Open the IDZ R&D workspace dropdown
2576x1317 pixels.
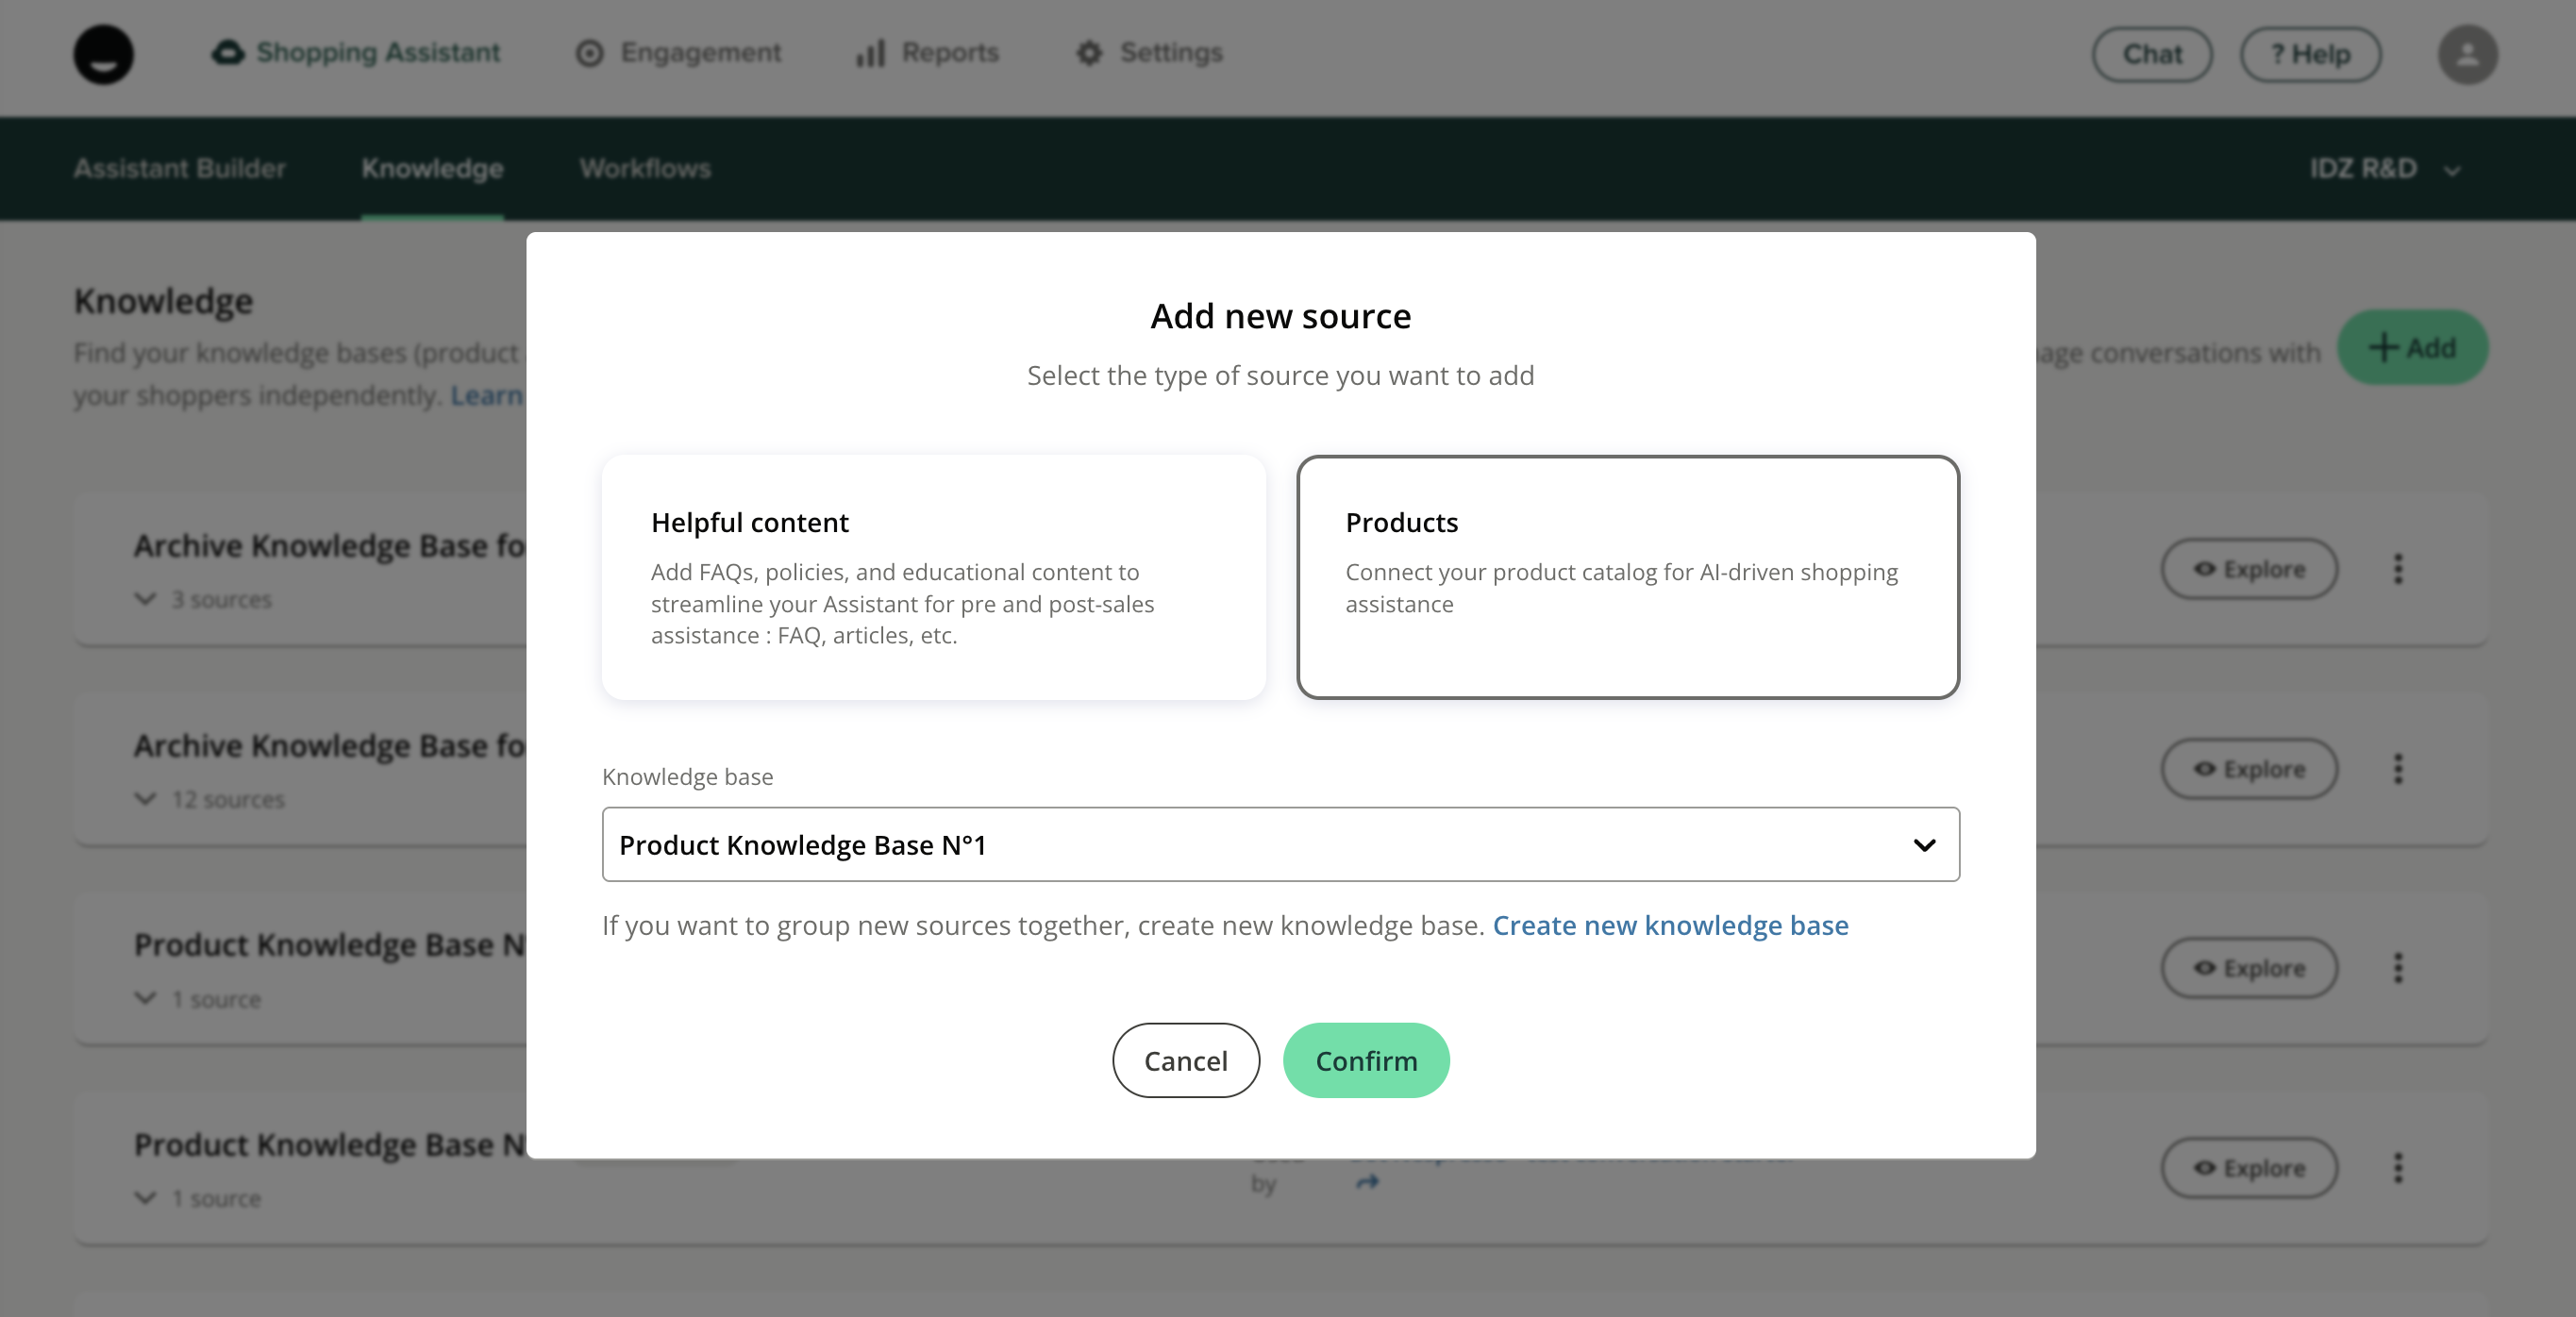[2384, 169]
